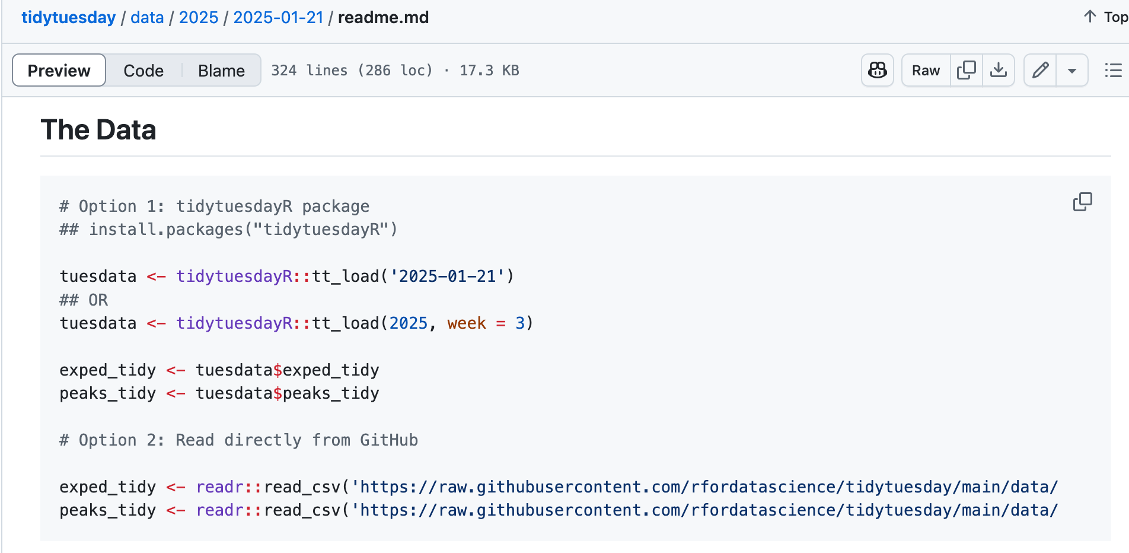Screen dimensions: 1129x553
Task: Edit this file with pencil icon
Action: point(1040,71)
